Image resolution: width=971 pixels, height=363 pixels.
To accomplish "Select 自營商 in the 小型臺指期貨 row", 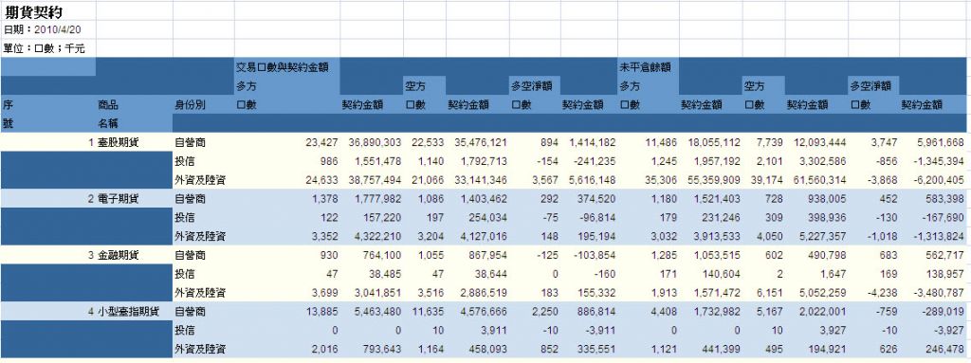I will [x=190, y=312].
